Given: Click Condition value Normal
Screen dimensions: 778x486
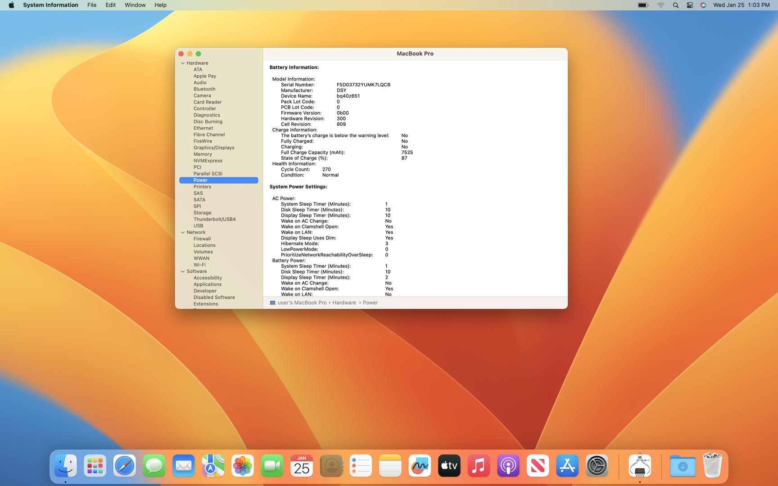Looking at the screenshot, I should coord(330,175).
